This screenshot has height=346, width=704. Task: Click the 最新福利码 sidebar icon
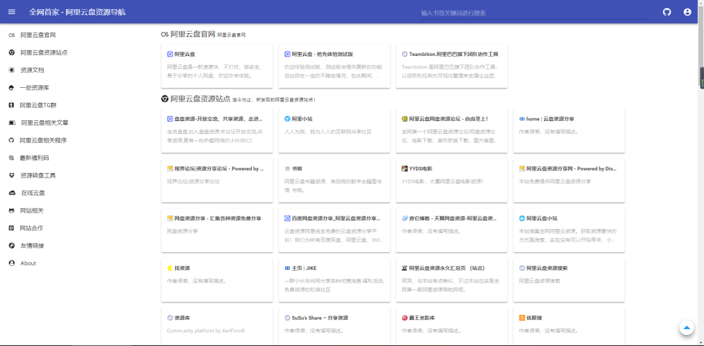(x=12, y=158)
